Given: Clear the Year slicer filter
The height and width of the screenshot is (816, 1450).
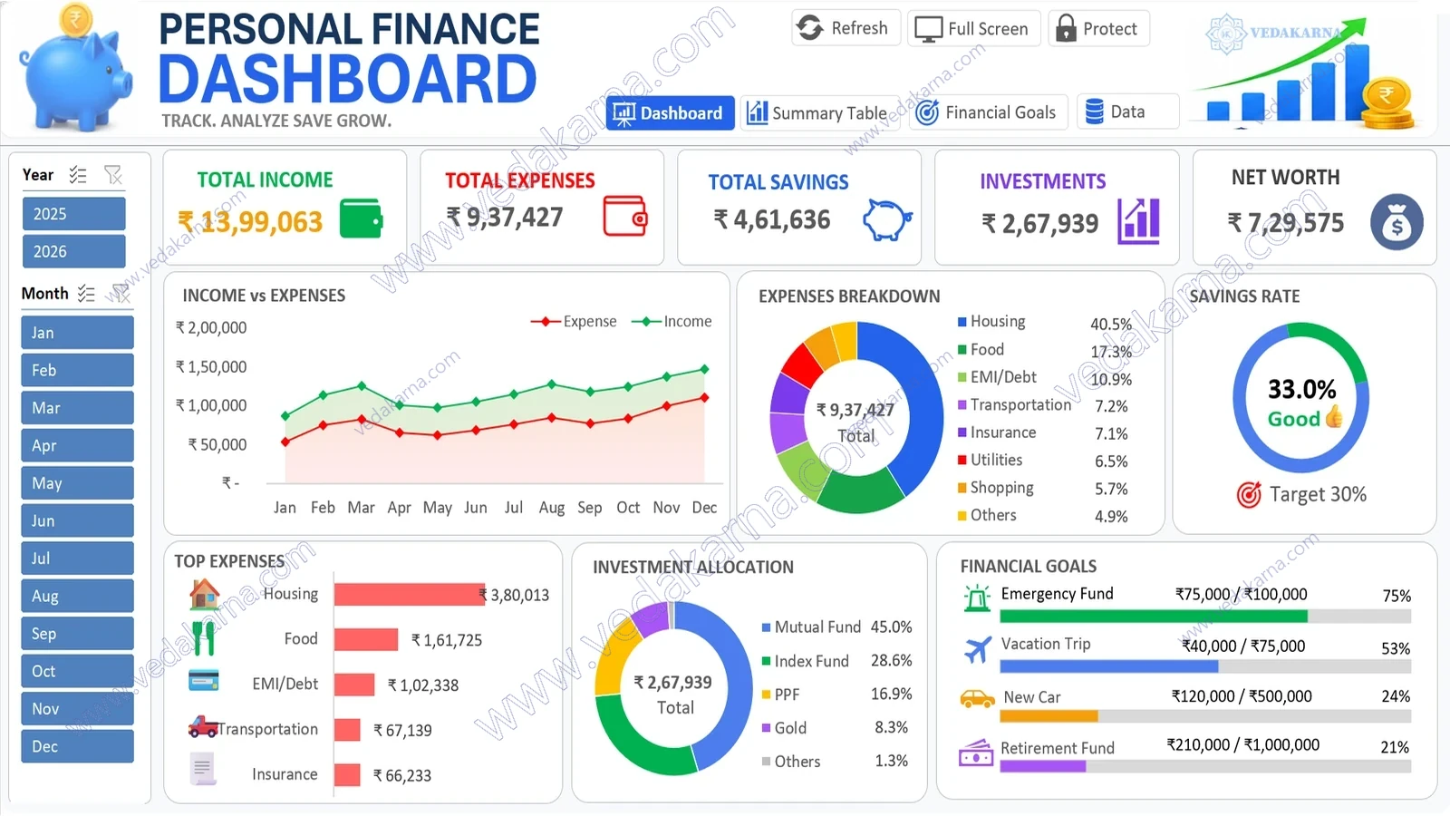Looking at the screenshot, I should 113,175.
